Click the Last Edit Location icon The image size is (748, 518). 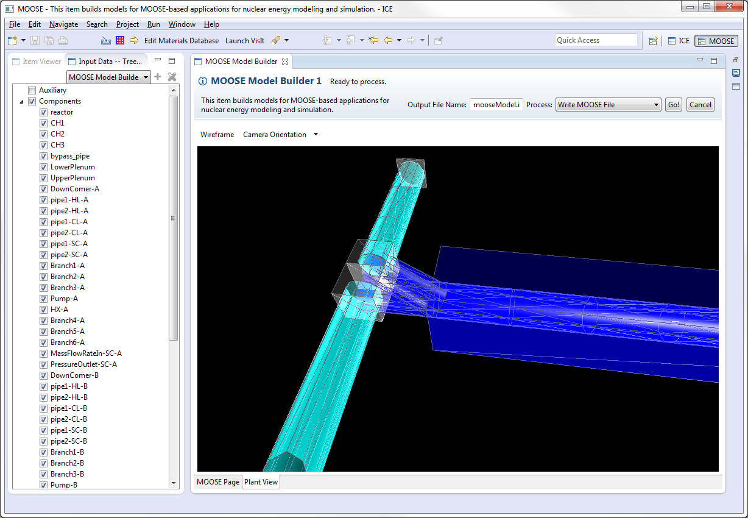[x=373, y=41]
